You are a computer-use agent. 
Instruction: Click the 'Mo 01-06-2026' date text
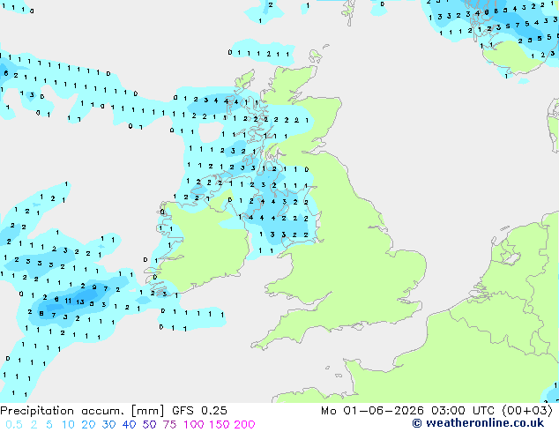click(x=372, y=411)
